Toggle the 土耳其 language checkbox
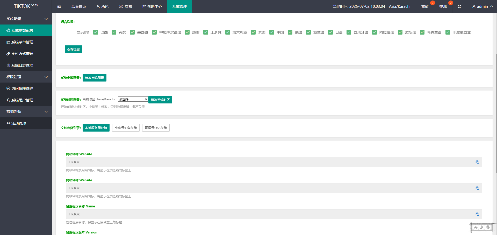 click(x=206, y=32)
